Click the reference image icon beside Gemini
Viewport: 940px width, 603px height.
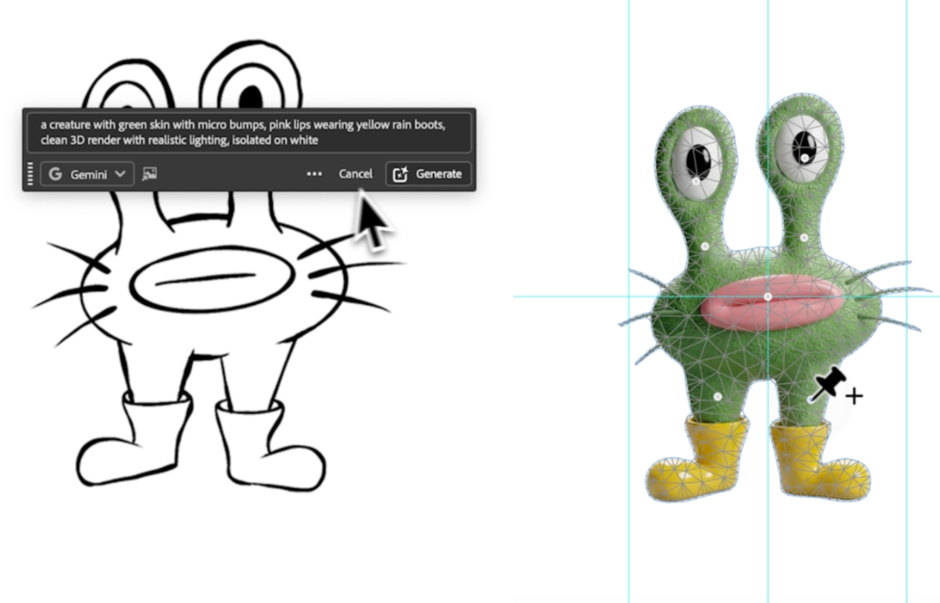point(150,174)
